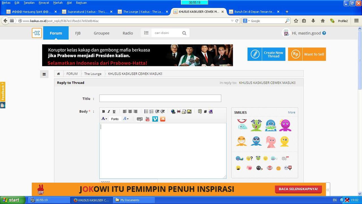Screen dimensions: 362x204
Task: Go to forum home breadcrumb icon
Action: [59, 74]
